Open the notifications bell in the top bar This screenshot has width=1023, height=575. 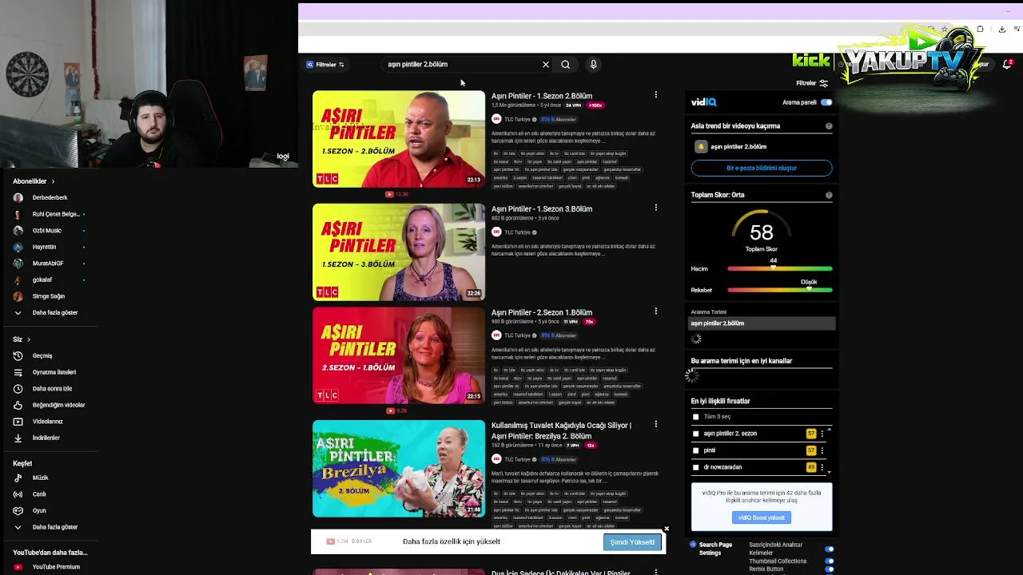point(1007,65)
